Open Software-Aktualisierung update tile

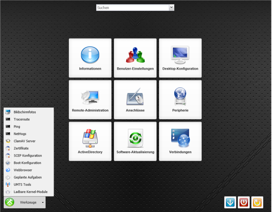(135, 142)
